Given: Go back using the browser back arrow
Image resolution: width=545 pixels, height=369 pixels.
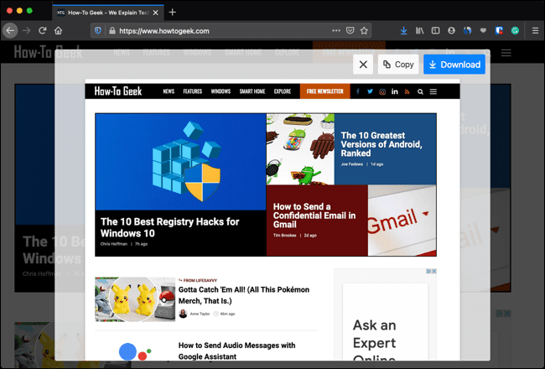Looking at the screenshot, I should click(x=10, y=30).
